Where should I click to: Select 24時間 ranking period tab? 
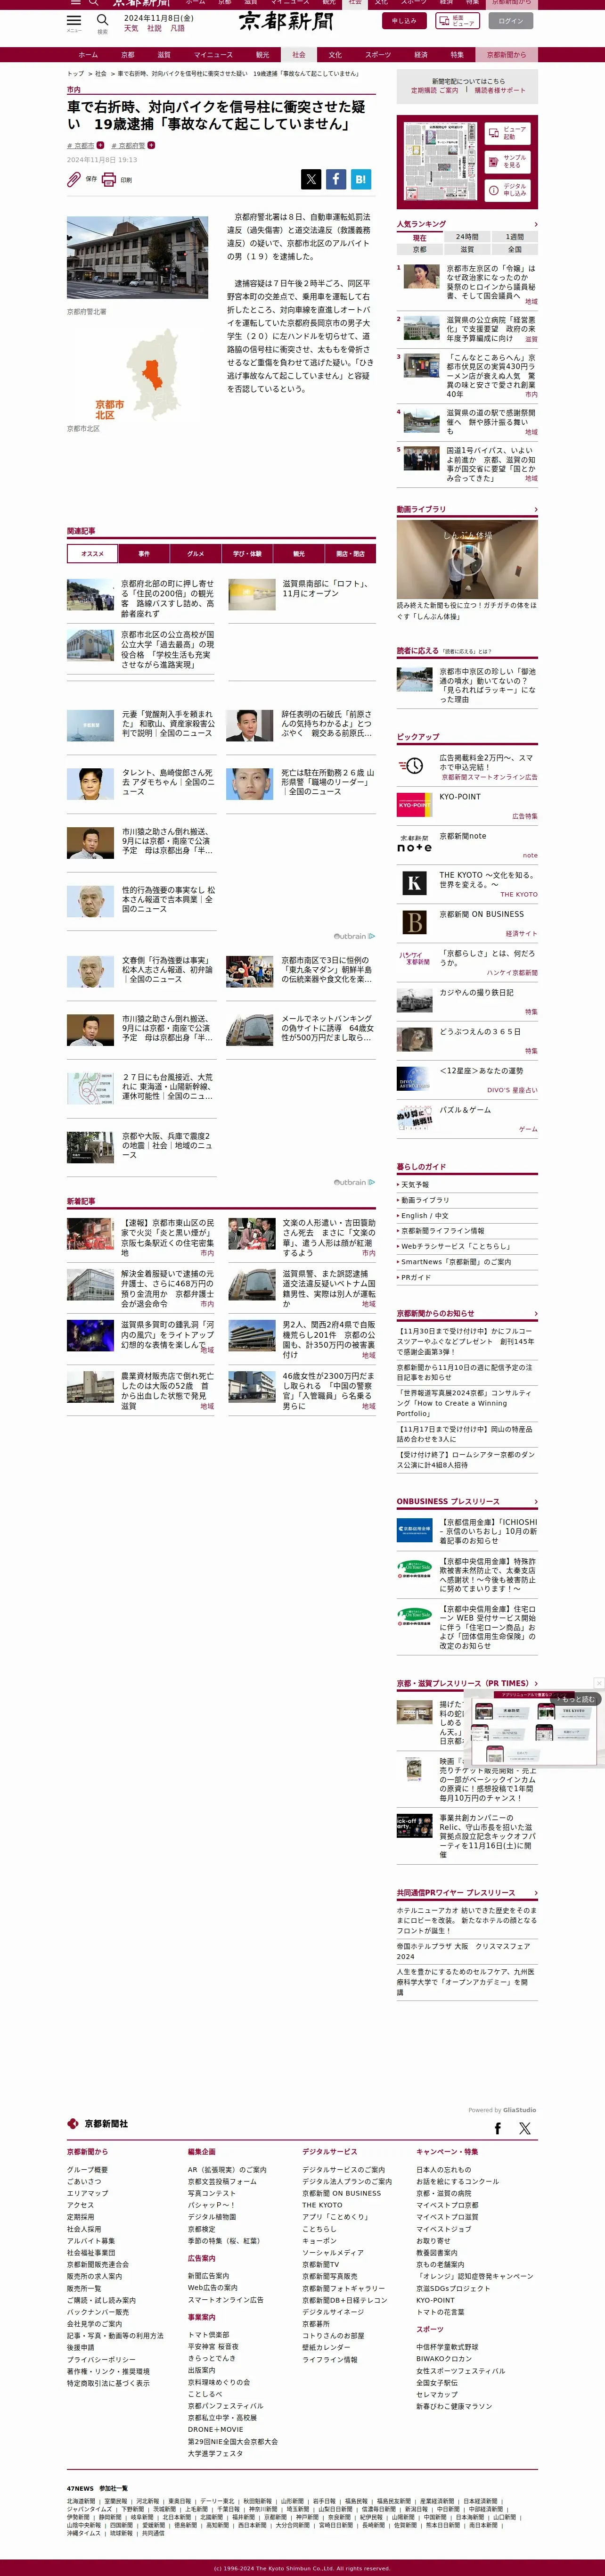467,238
